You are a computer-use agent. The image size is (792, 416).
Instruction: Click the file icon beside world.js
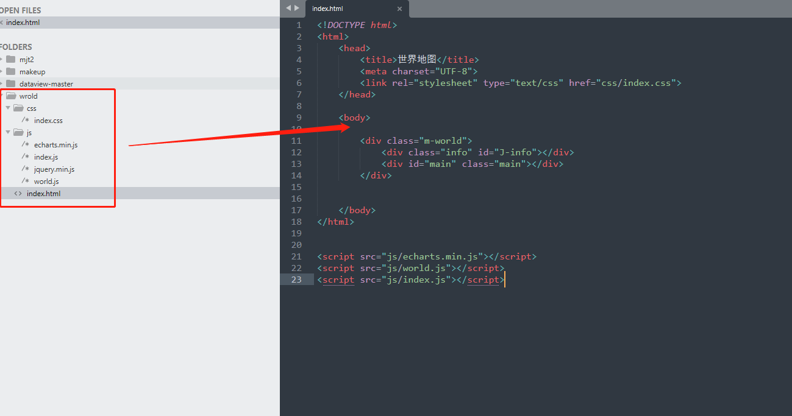pyautogui.click(x=26, y=182)
